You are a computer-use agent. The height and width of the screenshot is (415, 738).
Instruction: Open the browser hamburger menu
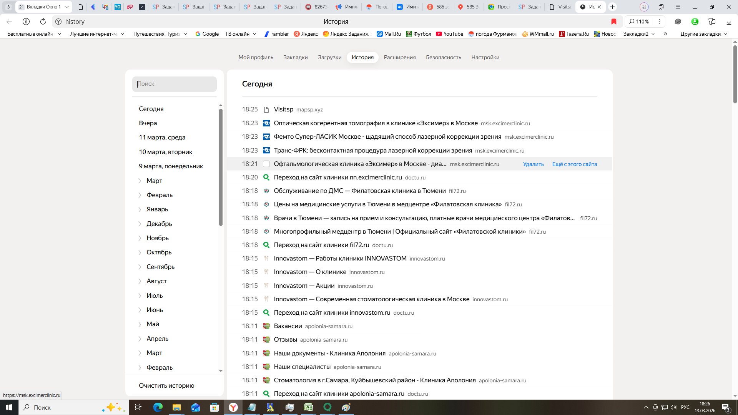click(x=678, y=7)
